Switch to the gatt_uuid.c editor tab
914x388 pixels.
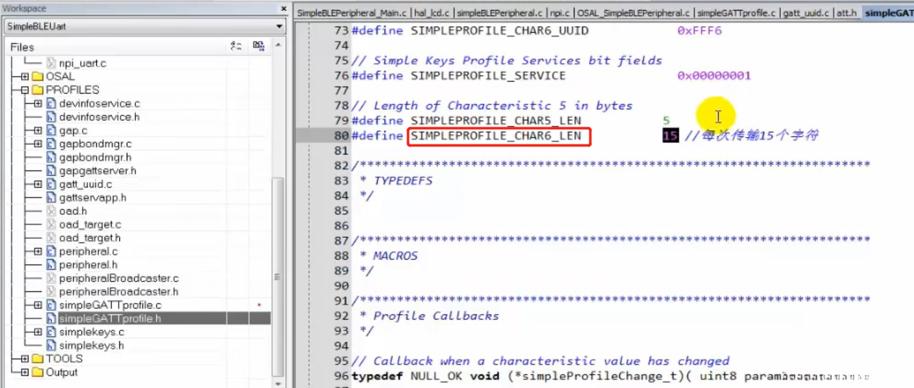click(x=806, y=13)
